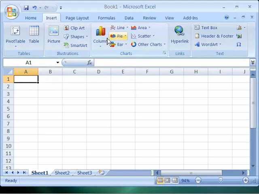This screenshot has height=194, width=259.
Task: Insert a SmartArt graphic
Action: 76,45
